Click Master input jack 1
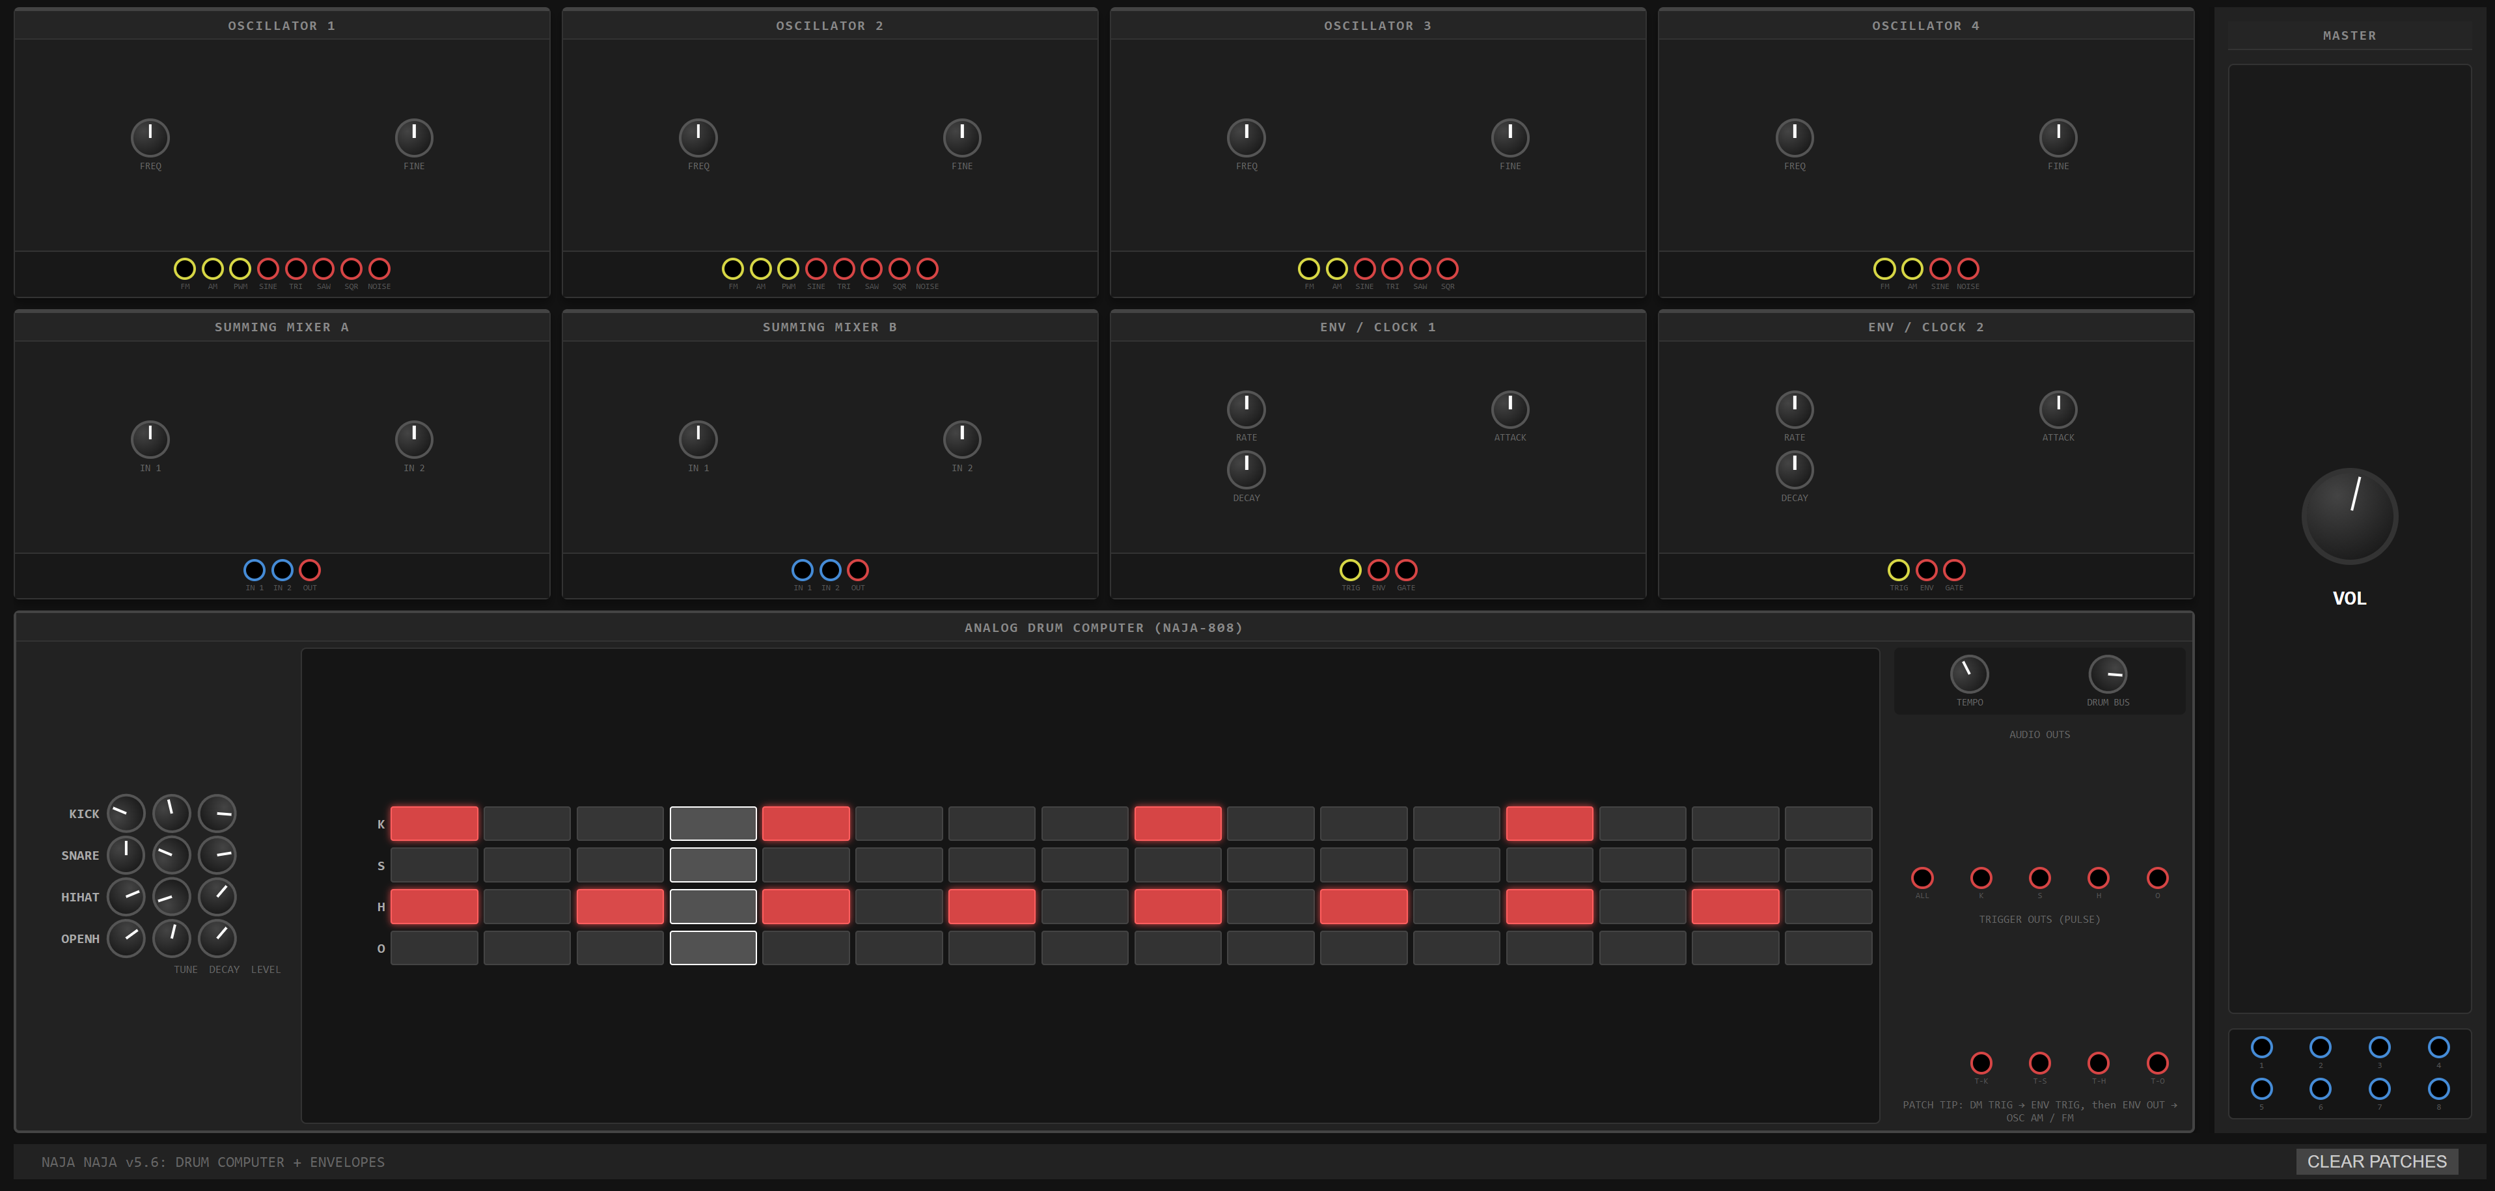 point(2261,1047)
